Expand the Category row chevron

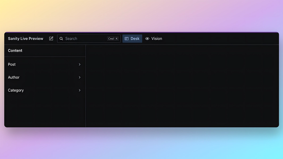click(x=80, y=90)
